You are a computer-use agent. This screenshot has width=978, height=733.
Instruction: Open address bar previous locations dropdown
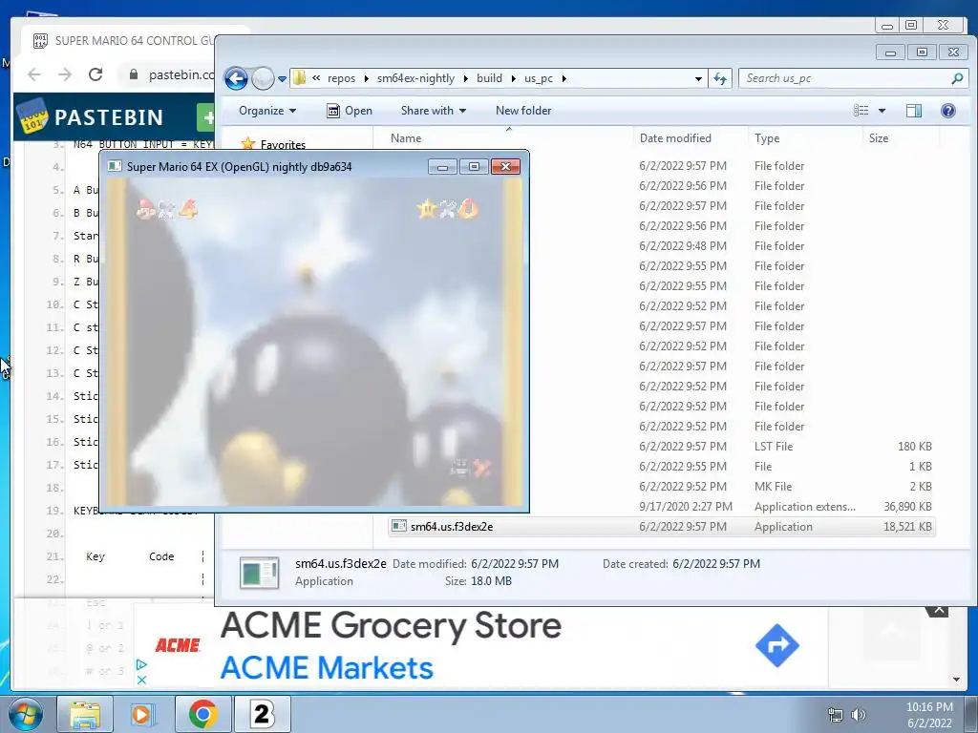[x=698, y=79]
